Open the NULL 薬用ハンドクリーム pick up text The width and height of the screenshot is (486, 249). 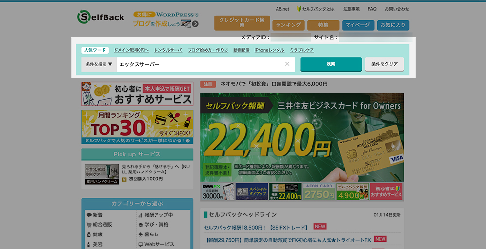click(x=156, y=169)
